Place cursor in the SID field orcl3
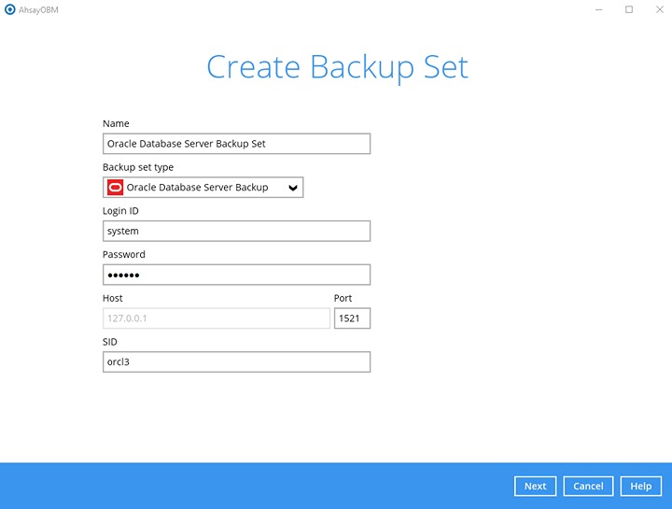Viewport: 672px width, 509px height. click(236, 361)
